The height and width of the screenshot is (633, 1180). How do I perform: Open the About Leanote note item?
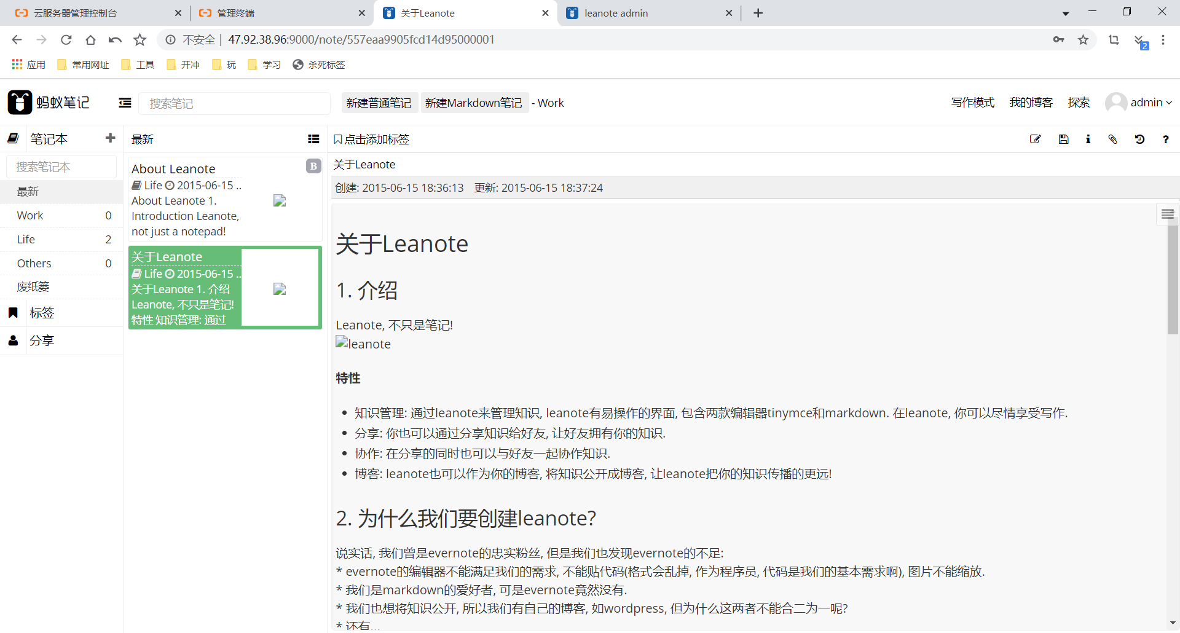225,199
